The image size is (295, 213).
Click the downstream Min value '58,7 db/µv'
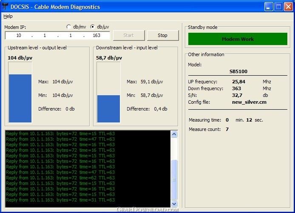point(152,95)
